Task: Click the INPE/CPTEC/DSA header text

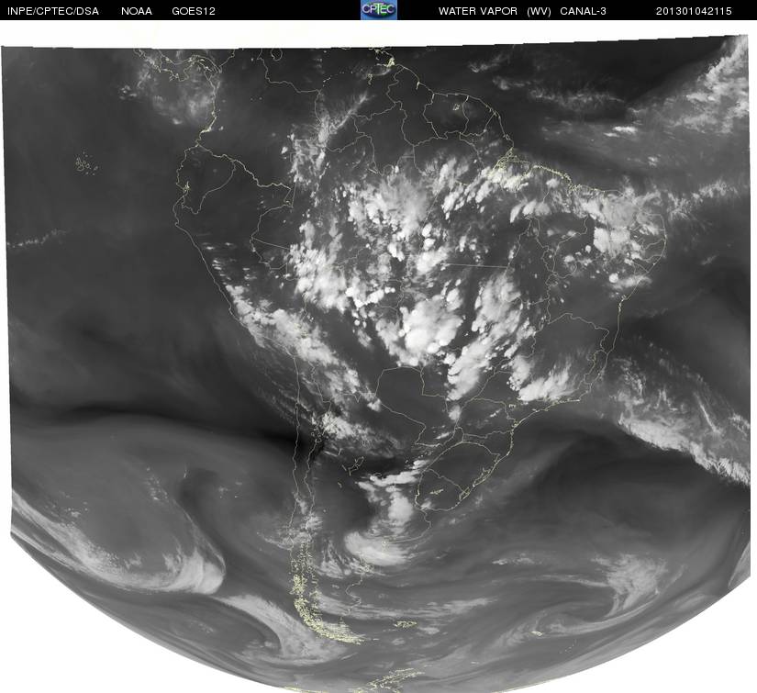Action: pos(53,11)
